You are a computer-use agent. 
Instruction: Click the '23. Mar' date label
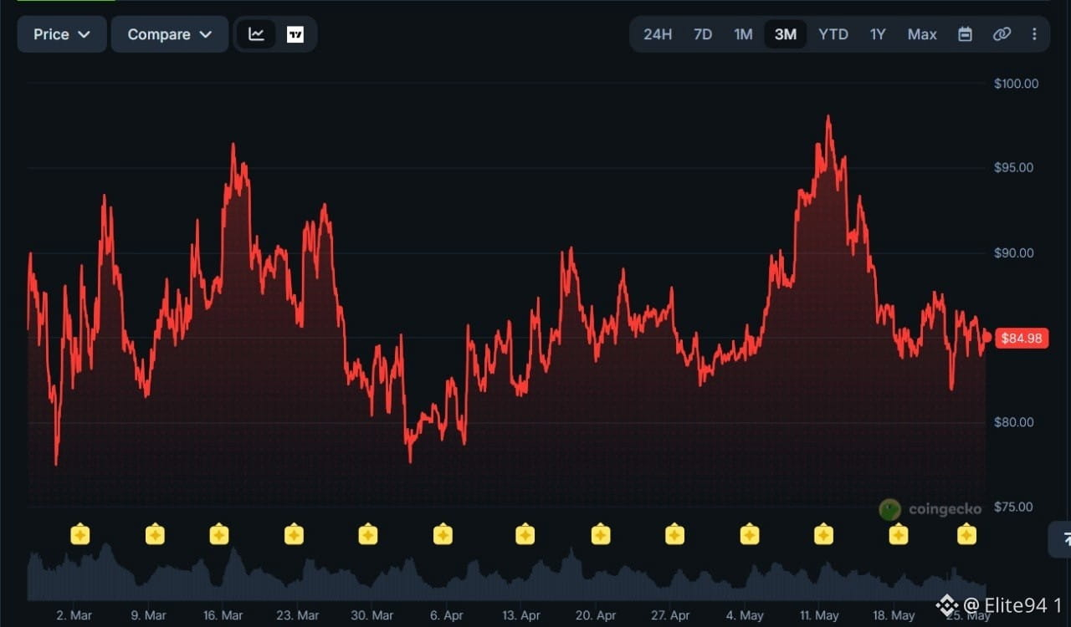pyautogui.click(x=297, y=615)
